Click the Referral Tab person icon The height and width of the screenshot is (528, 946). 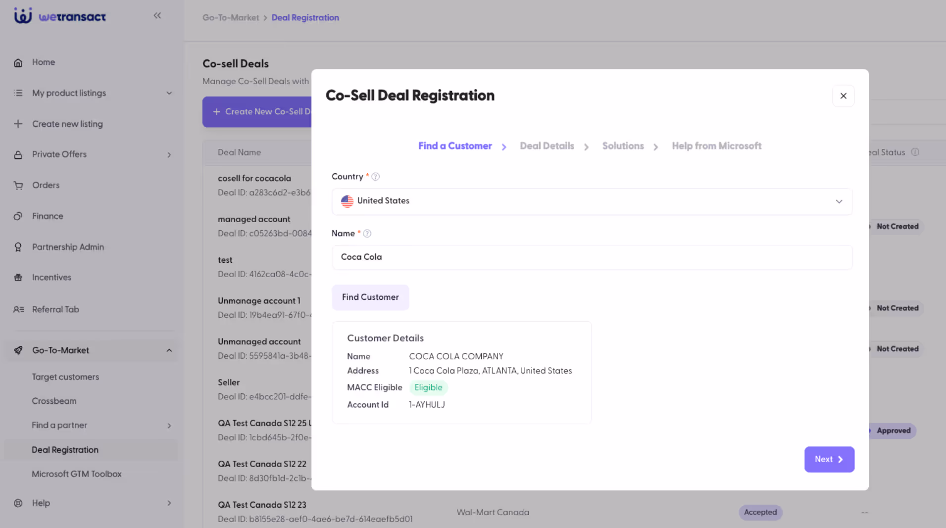point(18,309)
